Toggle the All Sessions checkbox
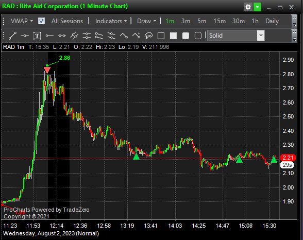303x240 pixels. pos(41,21)
